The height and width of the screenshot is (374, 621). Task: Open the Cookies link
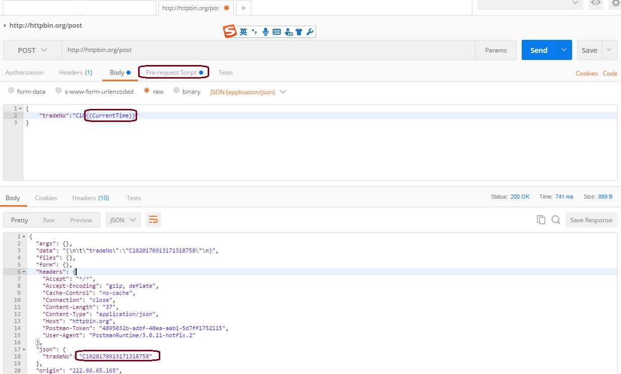pyautogui.click(x=587, y=73)
